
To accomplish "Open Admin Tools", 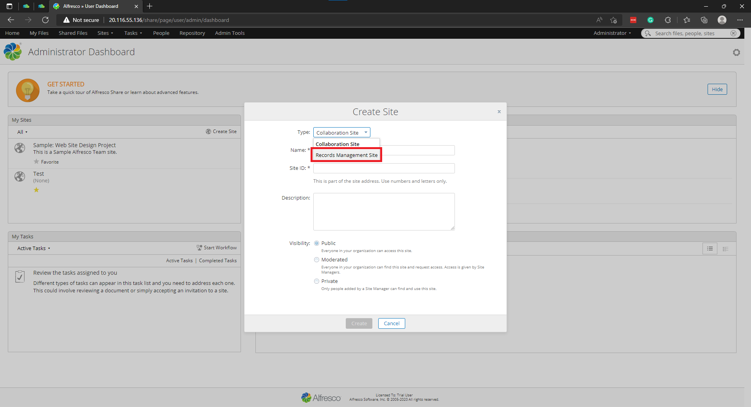I will (230, 33).
